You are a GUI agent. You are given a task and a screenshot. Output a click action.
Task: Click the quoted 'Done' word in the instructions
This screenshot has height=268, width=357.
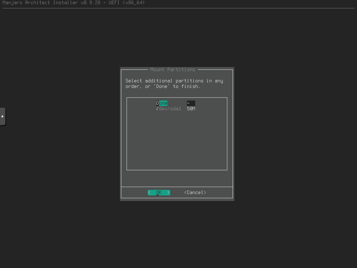[162, 86]
